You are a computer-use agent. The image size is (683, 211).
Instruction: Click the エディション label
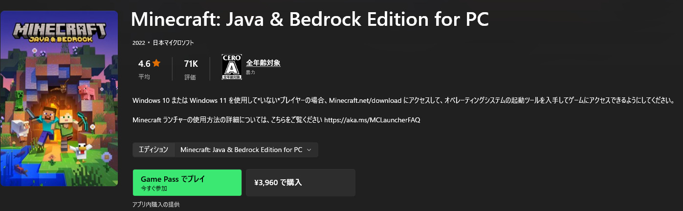[154, 150]
